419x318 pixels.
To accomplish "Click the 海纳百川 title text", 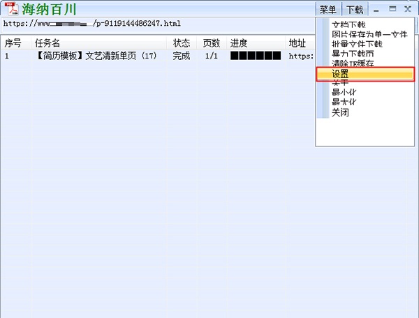I will tap(49, 9).
